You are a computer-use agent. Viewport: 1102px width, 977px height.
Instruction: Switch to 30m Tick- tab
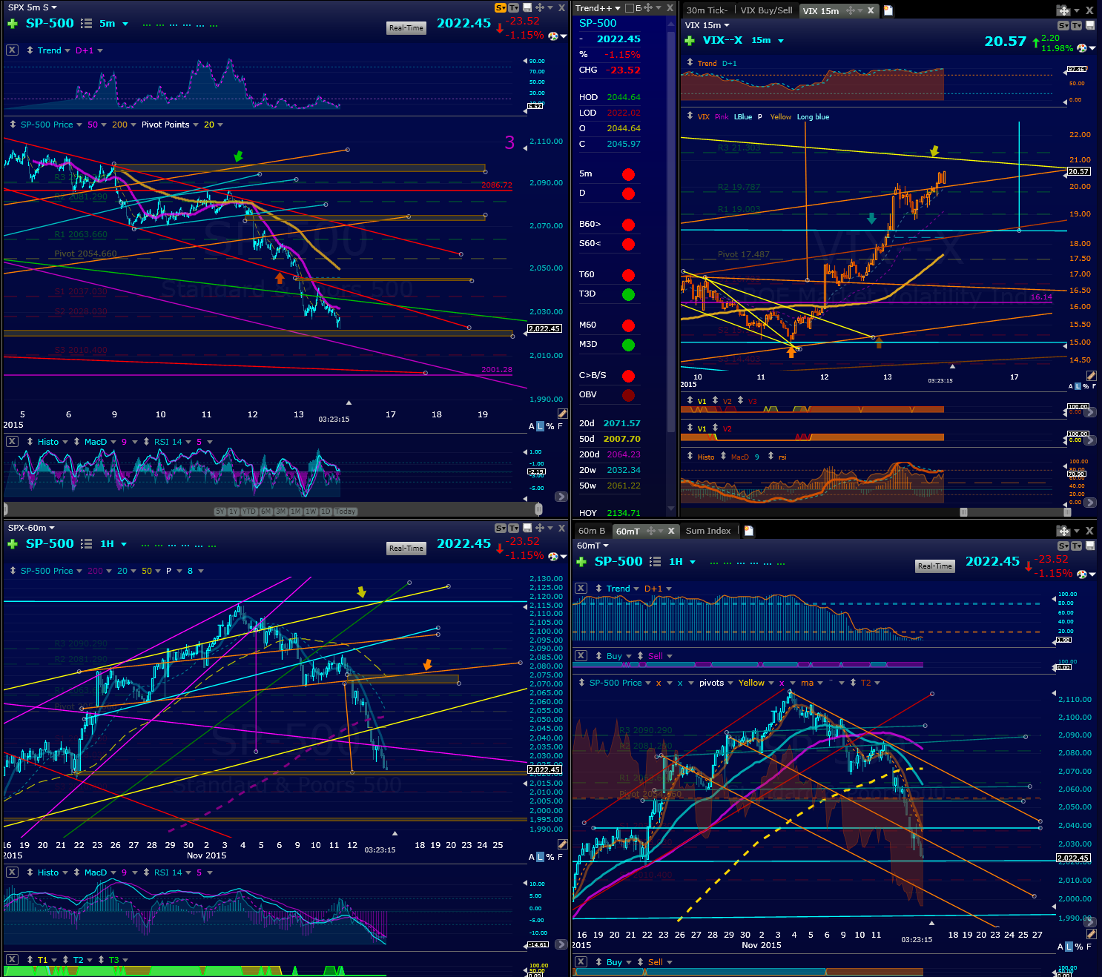(707, 10)
